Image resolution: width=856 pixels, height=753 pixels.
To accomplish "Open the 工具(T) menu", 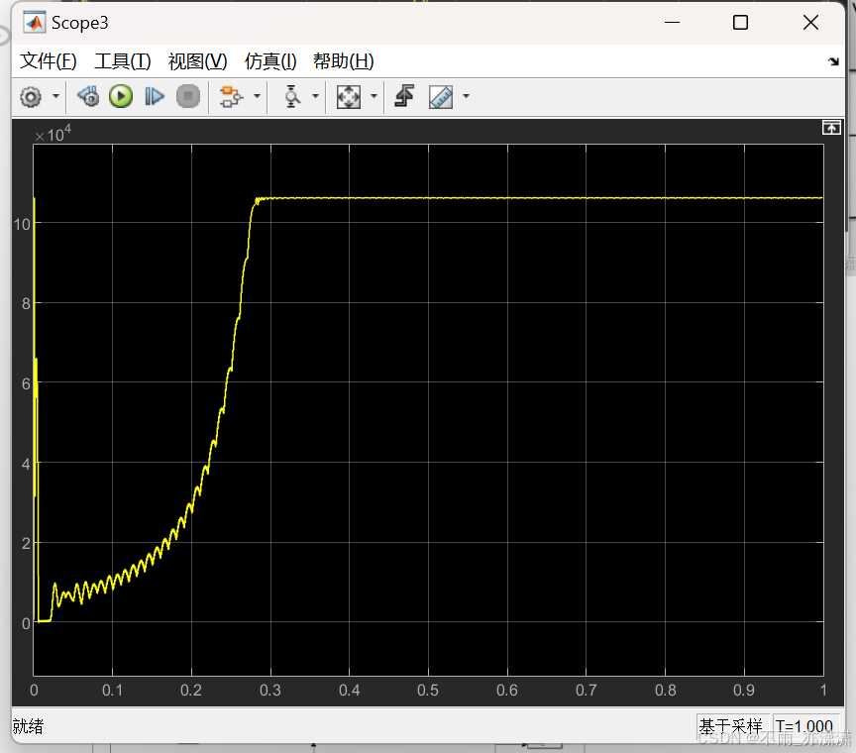I will (x=123, y=61).
